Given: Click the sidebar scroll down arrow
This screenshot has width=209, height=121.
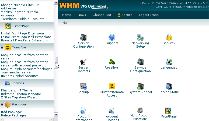Looking at the screenshot, I should (x=56, y=115).
